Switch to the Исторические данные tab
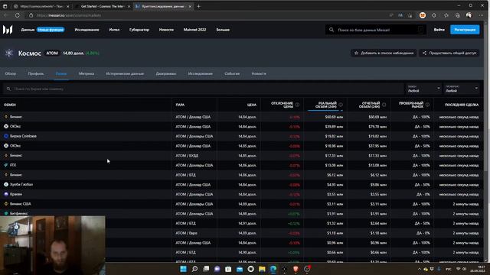The height and width of the screenshot is (275, 490). 125,73
